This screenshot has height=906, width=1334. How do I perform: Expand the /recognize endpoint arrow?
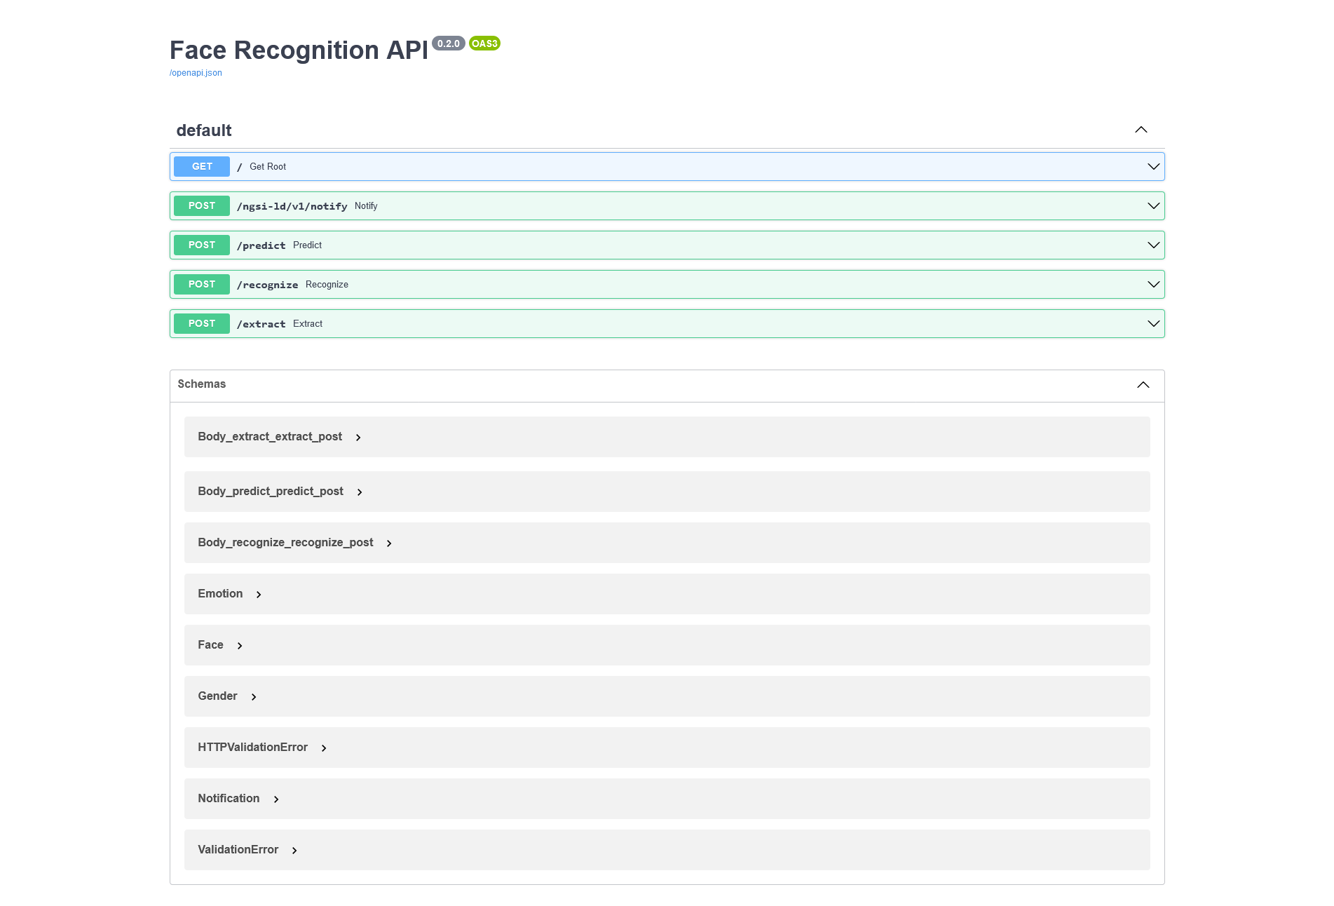pyautogui.click(x=1153, y=285)
